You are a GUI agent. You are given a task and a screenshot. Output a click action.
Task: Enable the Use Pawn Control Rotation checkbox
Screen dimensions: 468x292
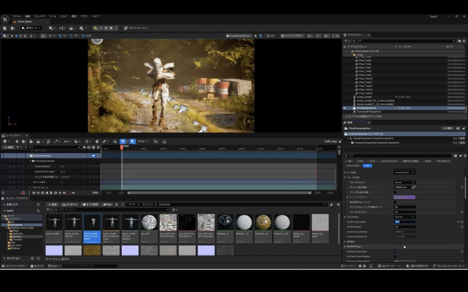(x=395, y=256)
